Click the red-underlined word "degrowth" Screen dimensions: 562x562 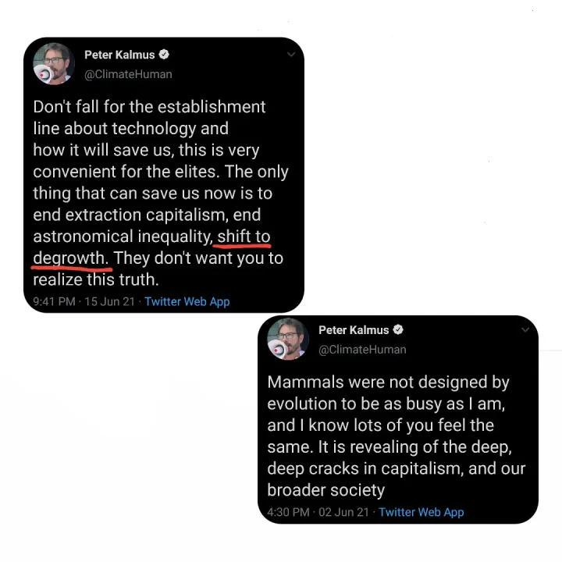pos(70,258)
